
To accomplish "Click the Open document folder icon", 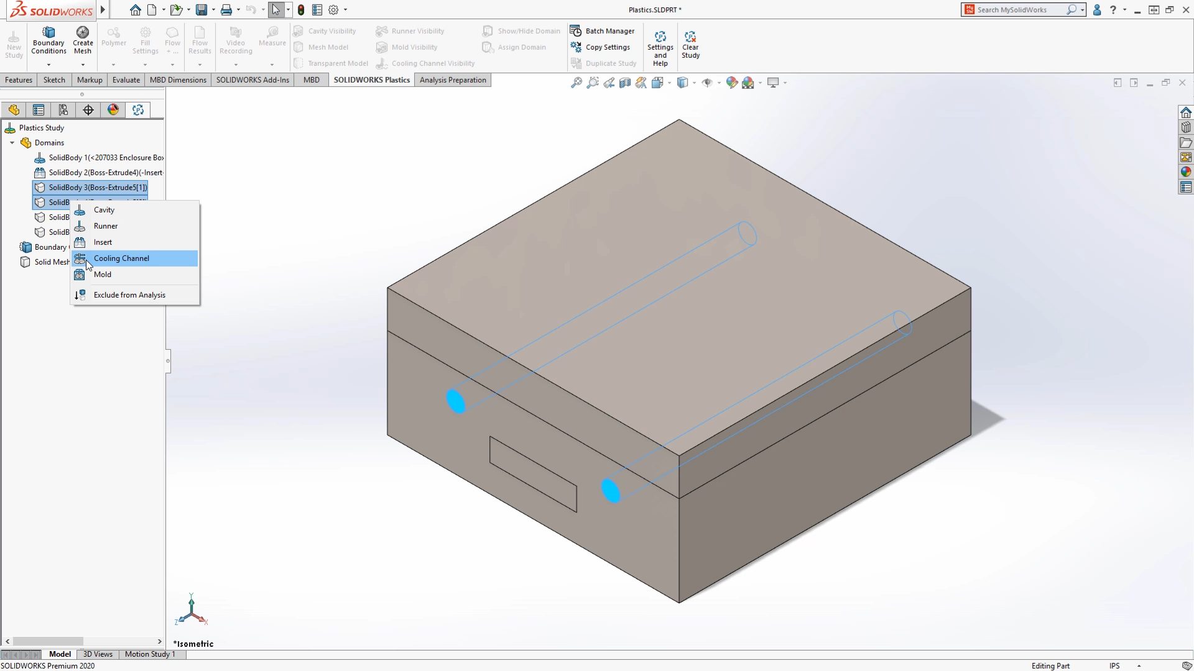I will [177, 10].
